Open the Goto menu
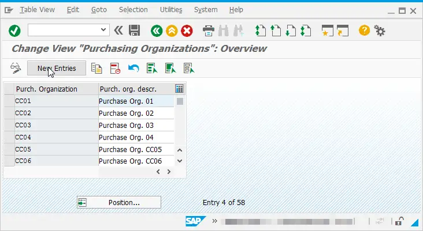This screenshot has width=423, height=231. pos(98,10)
